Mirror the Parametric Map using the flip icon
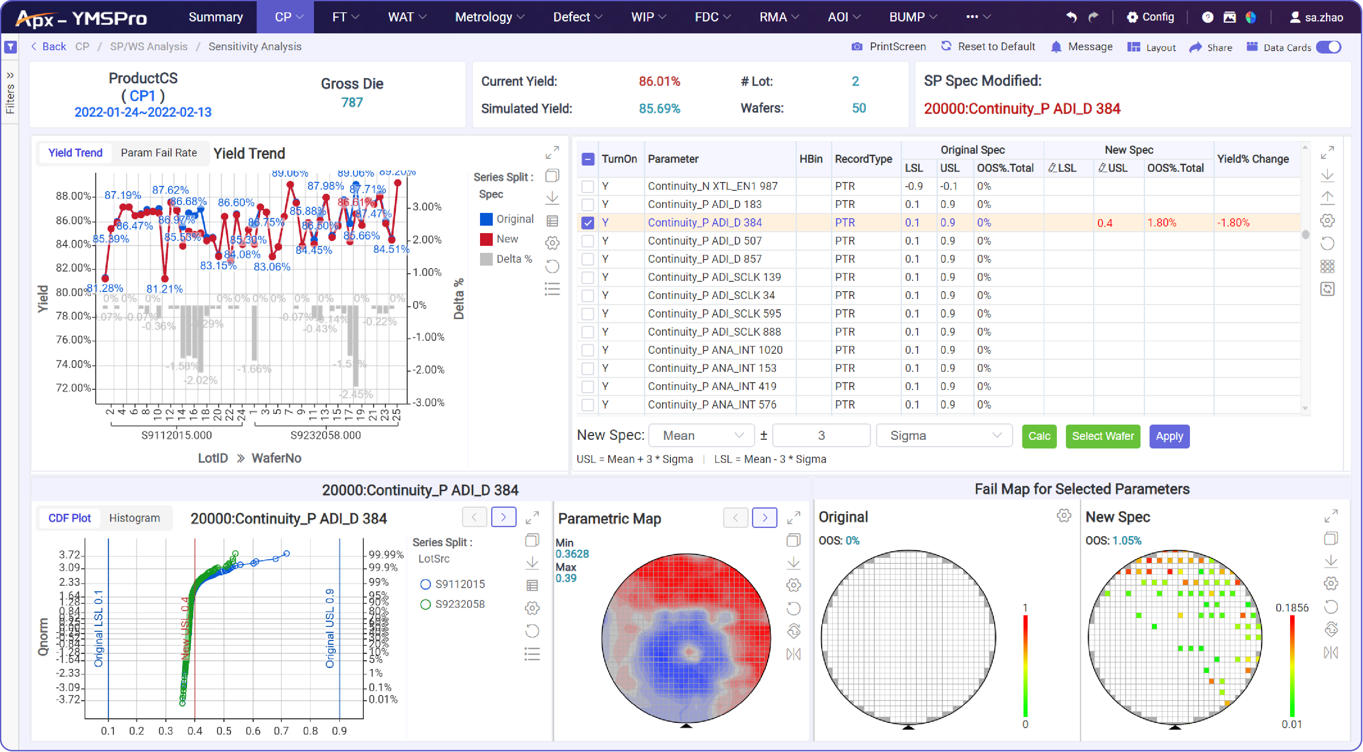The image size is (1363, 752). click(794, 654)
